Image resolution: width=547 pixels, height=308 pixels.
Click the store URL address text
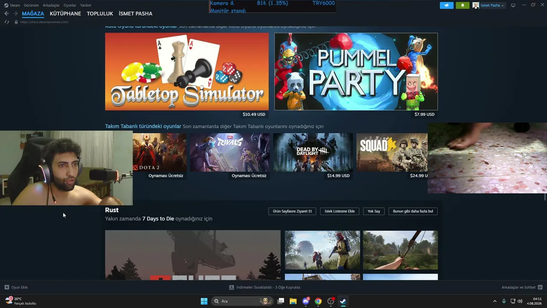(44, 22)
